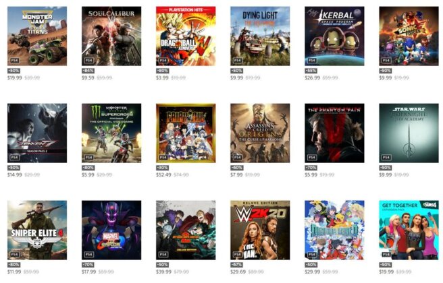Viewport: 443px width, 283px height.
Task: Click the PS4 badge on Sonic Forces cover
Action: pyautogui.click(x=386, y=61)
